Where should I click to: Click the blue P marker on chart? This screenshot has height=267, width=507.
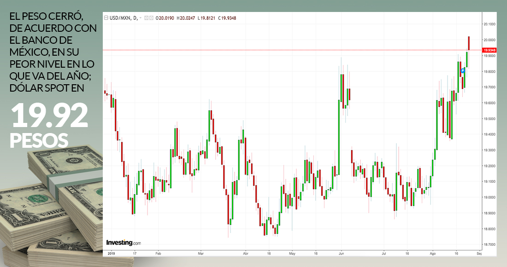click(x=463, y=70)
